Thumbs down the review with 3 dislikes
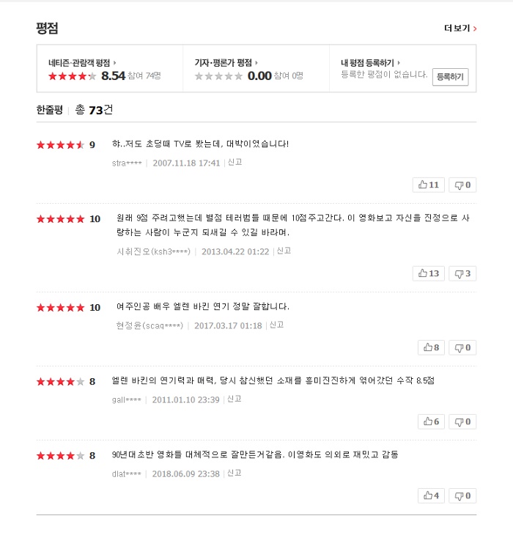 click(462, 273)
